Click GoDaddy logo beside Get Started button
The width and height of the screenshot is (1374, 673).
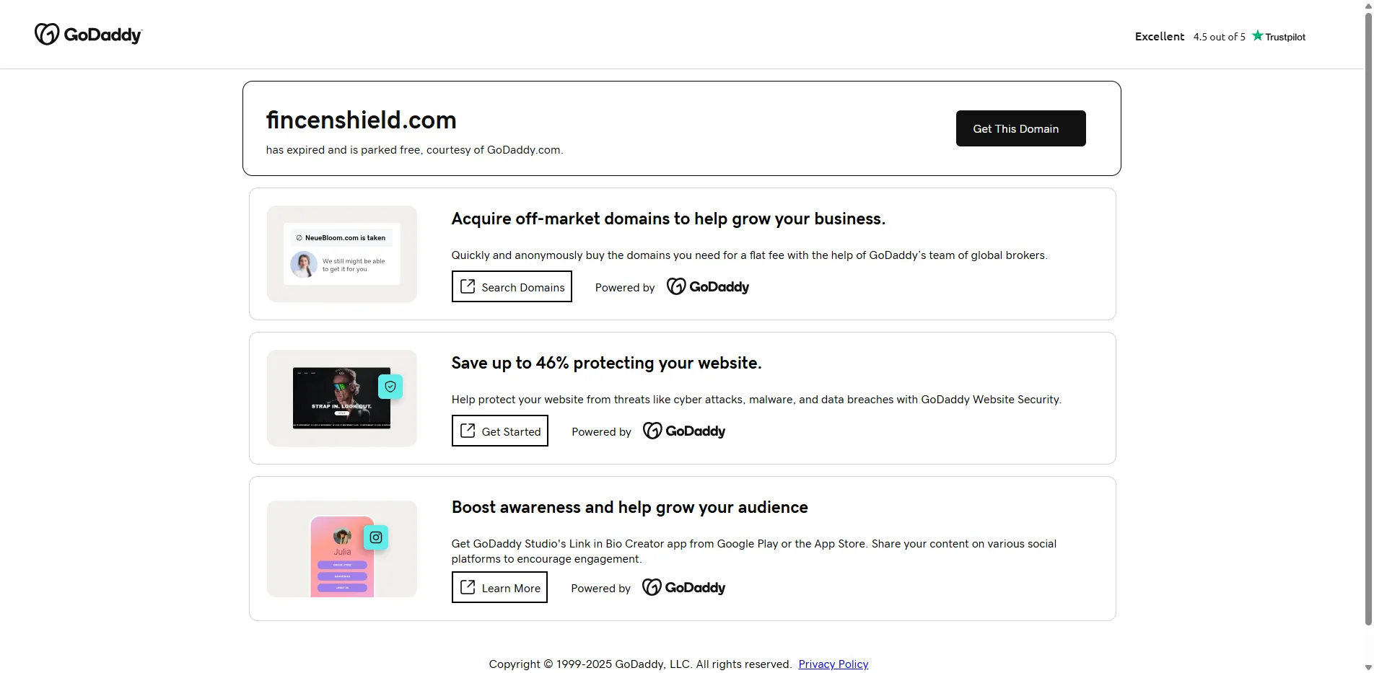click(683, 430)
